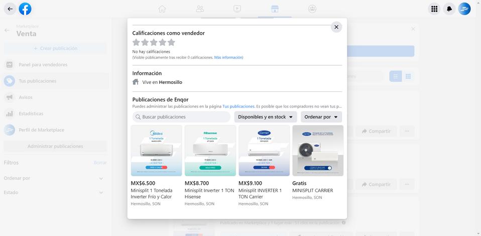Click the Facebook logo icon
The width and height of the screenshot is (481, 236).
click(25, 9)
